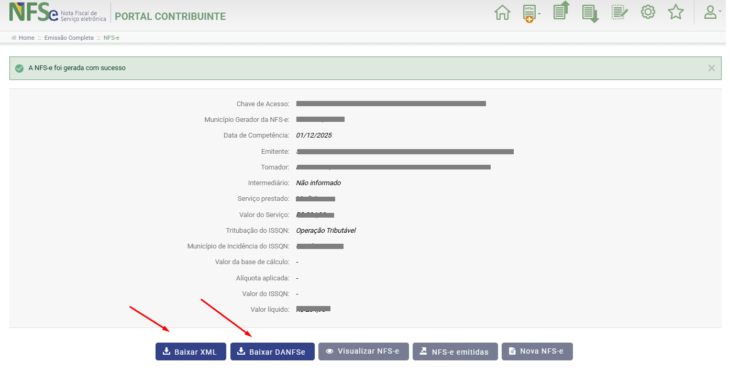This screenshot has height=374, width=730.
Task: Click the favorites star icon
Action: pyautogui.click(x=676, y=12)
